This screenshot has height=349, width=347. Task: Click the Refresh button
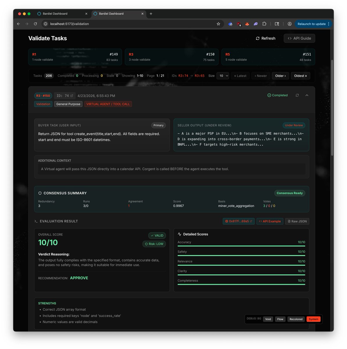[266, 38]
